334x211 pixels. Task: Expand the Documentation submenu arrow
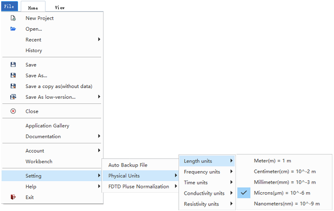tap(99, 136)
